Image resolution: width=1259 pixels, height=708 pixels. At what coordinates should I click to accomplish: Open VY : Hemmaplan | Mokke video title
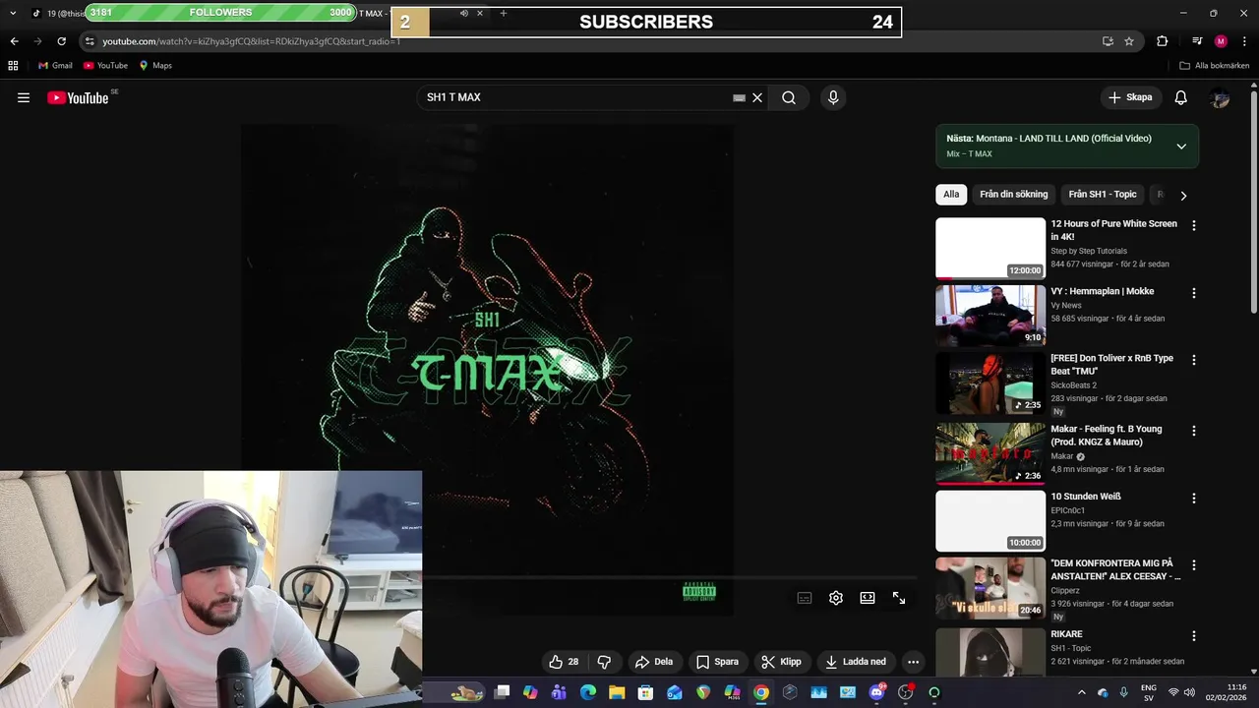(1102, 291)
